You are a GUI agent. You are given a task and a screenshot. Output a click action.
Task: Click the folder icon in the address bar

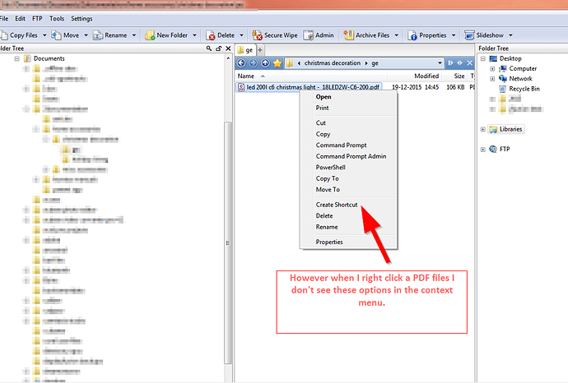click(290, 63)
